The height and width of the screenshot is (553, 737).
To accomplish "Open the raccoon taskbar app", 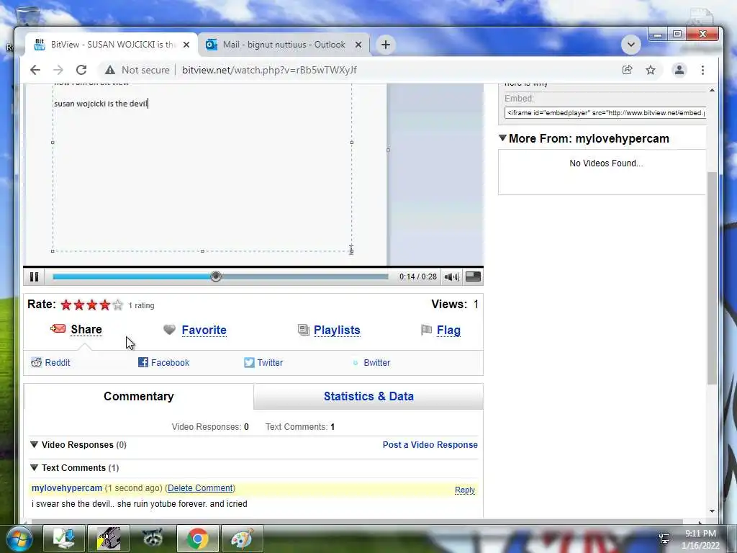I will [x=153, y=539].
